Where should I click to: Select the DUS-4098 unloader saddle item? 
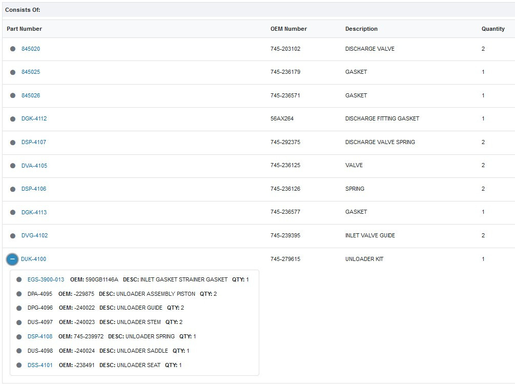pyautogui.click(x=40, y=351)
